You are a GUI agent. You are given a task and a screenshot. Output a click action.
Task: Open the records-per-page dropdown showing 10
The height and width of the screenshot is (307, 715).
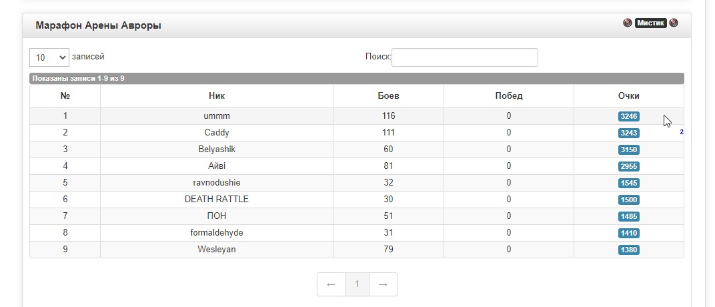tap(49, 57)
